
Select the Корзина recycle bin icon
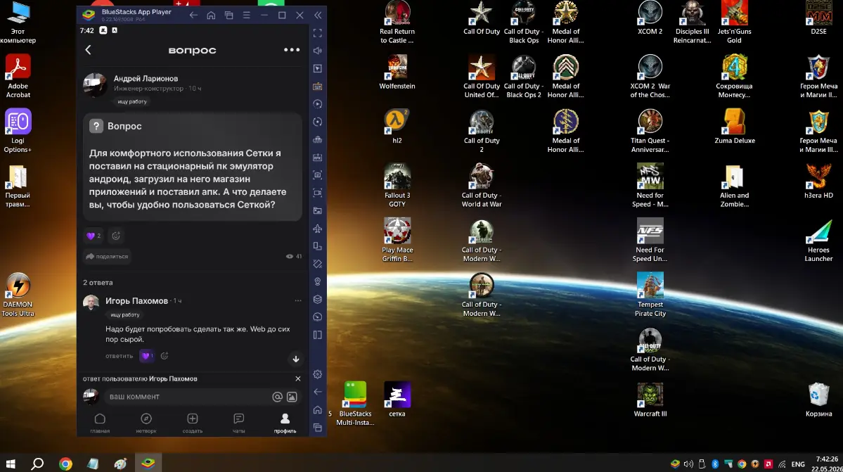click(x=819, y=400)
